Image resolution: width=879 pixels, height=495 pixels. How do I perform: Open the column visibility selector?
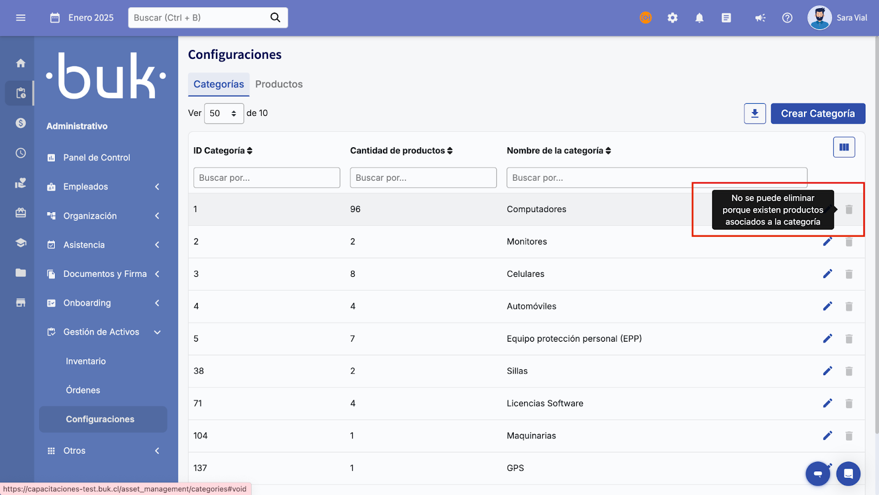coord(844,147)
